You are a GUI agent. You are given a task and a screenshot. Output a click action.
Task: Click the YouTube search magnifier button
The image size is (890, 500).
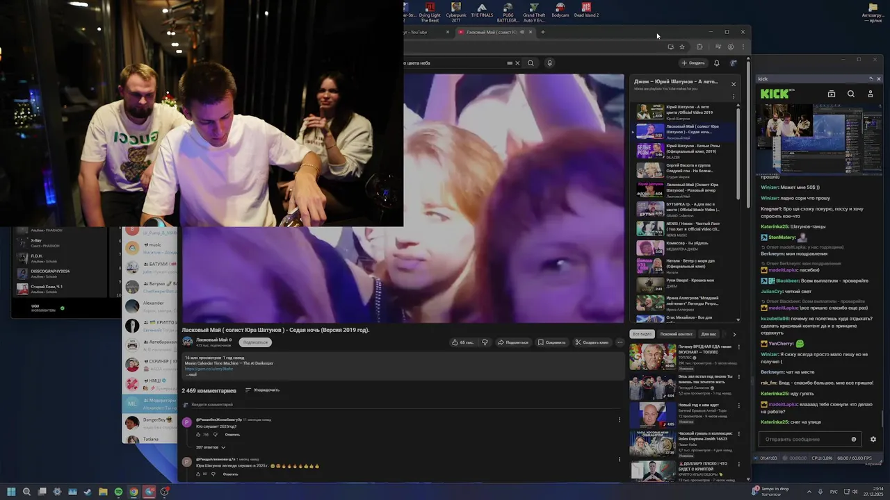531,63
